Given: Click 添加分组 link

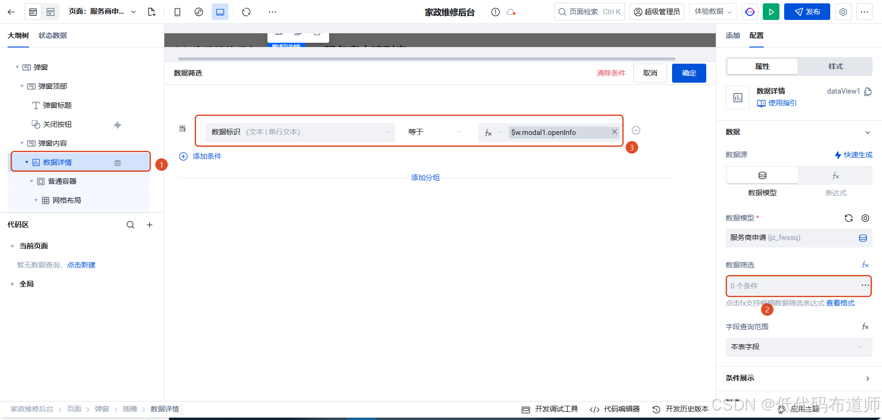Looking at the screenshot, I should click(426, 178).
